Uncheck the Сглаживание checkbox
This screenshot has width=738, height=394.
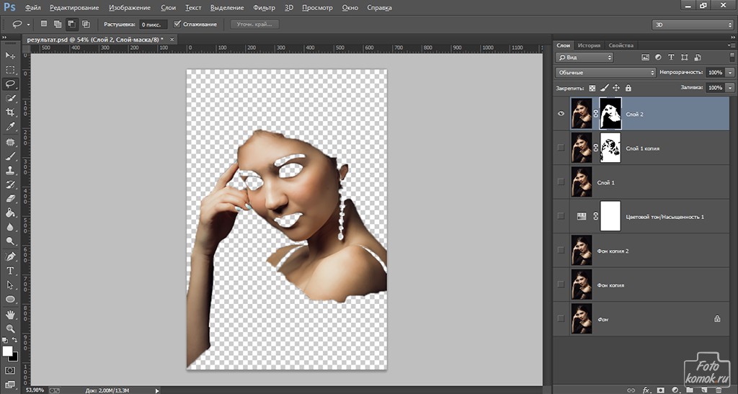[x=178, y=24]
